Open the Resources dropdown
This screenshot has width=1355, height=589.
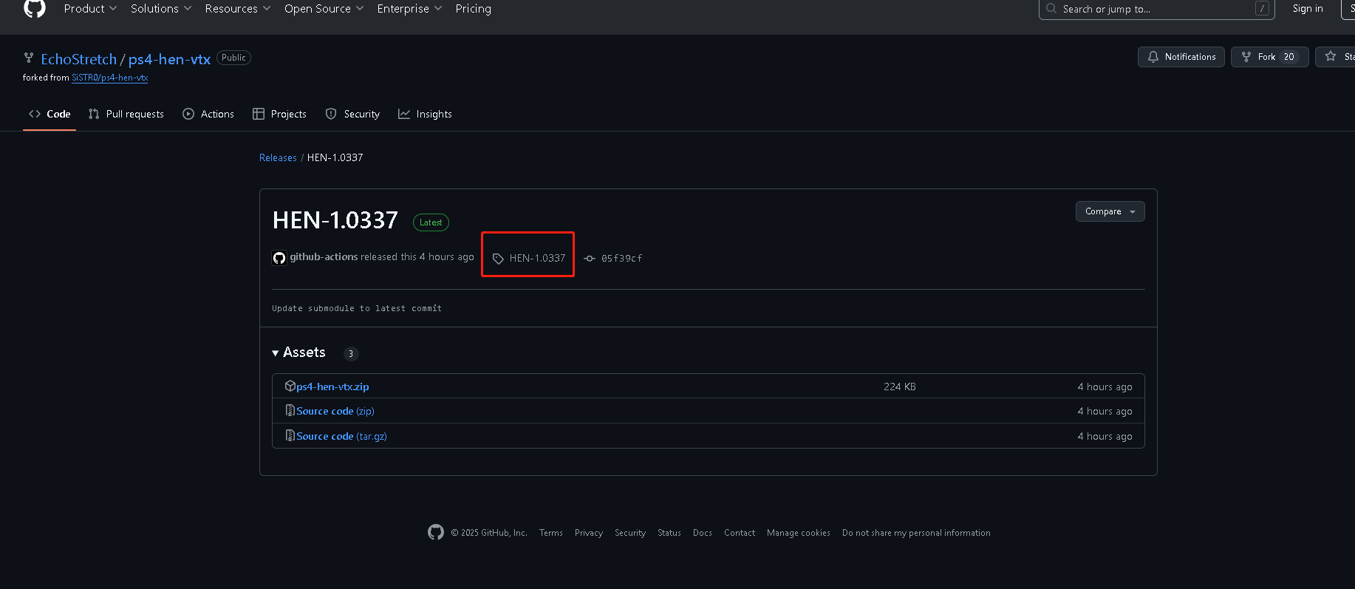[x=238, y=9]
